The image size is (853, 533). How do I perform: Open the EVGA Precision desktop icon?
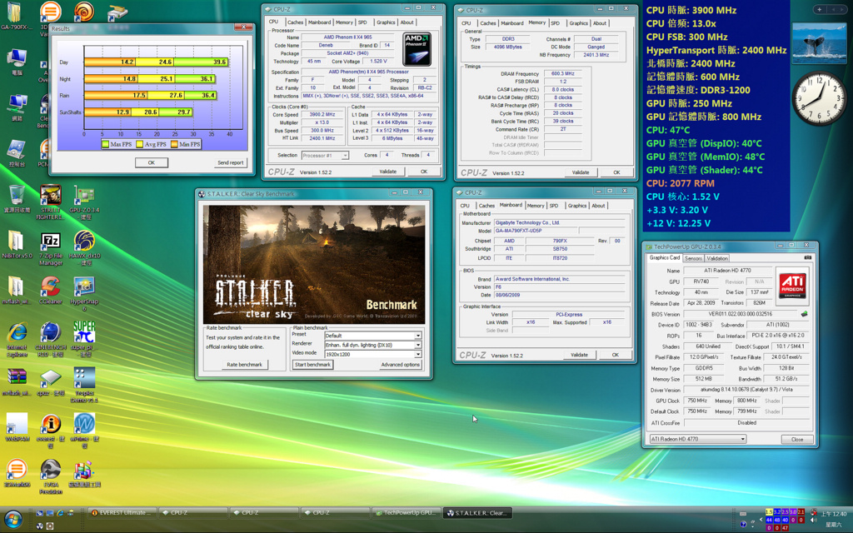(x=51, y=476)
